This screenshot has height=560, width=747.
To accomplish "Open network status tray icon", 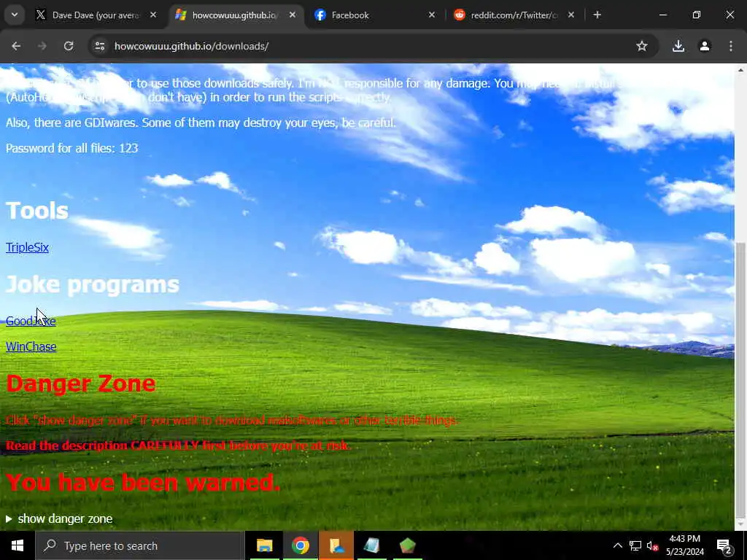I will 635,545.
